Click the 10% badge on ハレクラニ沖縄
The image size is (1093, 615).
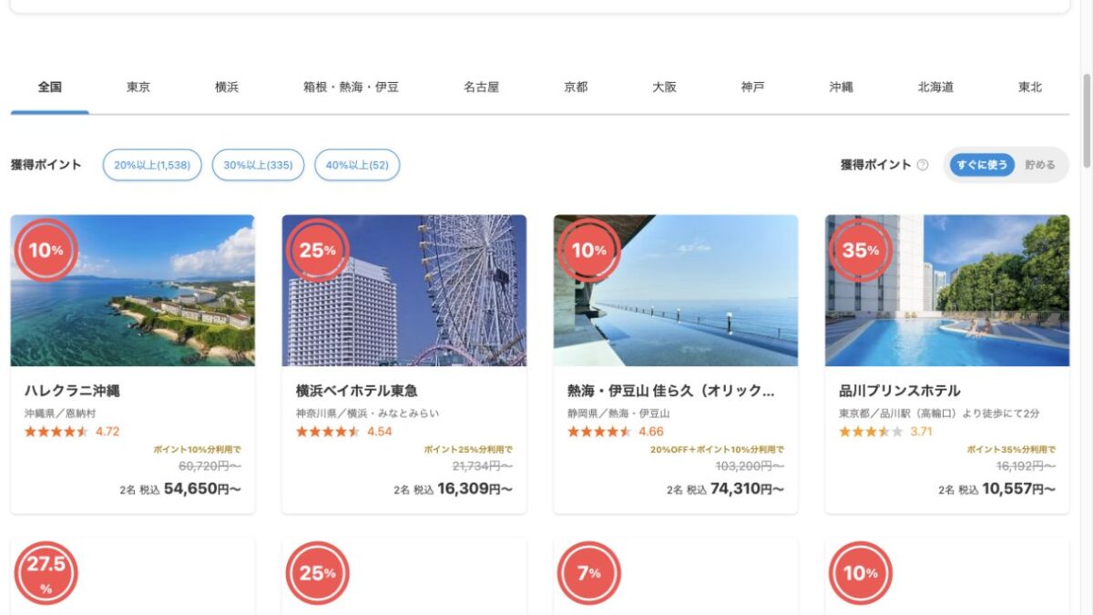click(46, 250)
